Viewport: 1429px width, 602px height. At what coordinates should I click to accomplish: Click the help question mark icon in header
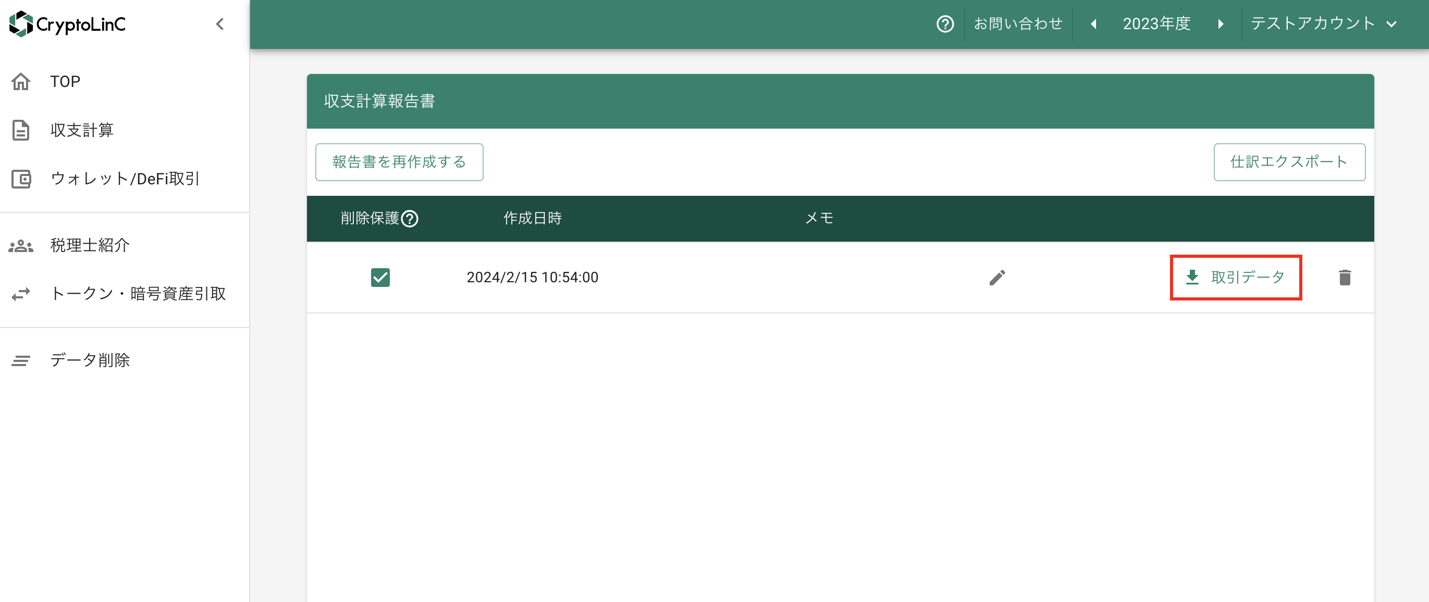pos(945,24)
